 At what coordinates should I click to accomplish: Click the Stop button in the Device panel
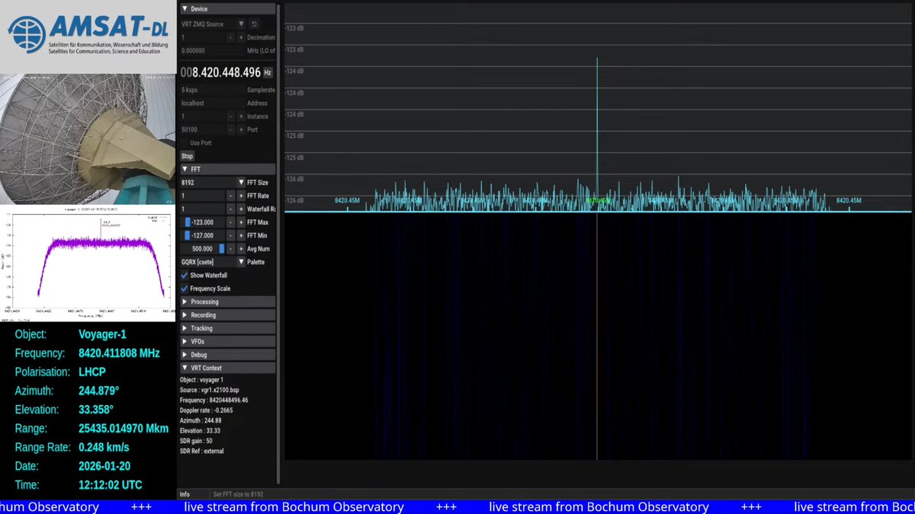point(186,156)
